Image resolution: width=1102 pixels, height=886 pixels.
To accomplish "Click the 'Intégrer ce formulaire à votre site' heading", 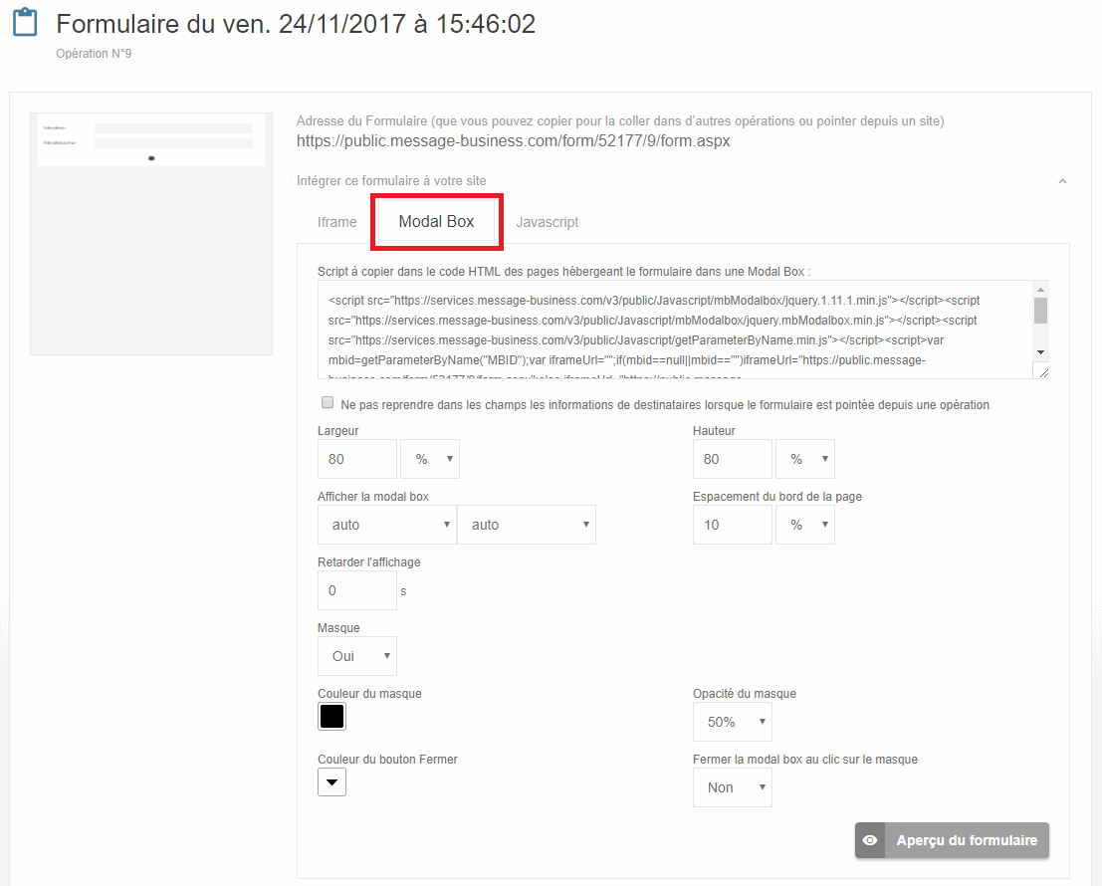I will [x=391, y=180].
